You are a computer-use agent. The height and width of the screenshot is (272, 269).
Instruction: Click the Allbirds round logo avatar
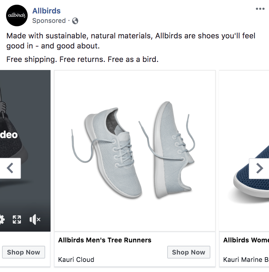pos(17,15)
